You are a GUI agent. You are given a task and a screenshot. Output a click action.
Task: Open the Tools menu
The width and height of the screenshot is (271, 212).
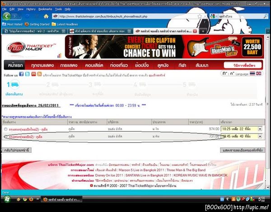point(58,9)
